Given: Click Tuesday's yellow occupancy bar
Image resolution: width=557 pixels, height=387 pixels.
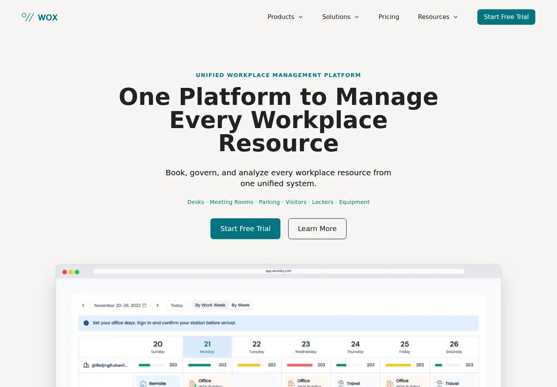Looking at the screenshot, I should pyautogui.click(x=249, y=365).
